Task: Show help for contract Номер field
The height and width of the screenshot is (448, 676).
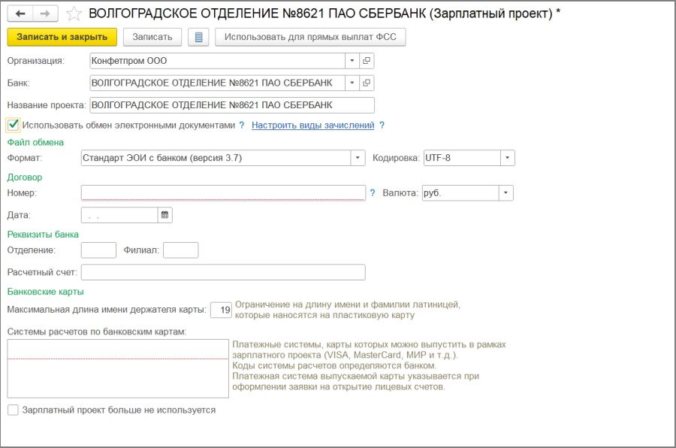Action: coord(373,193)
